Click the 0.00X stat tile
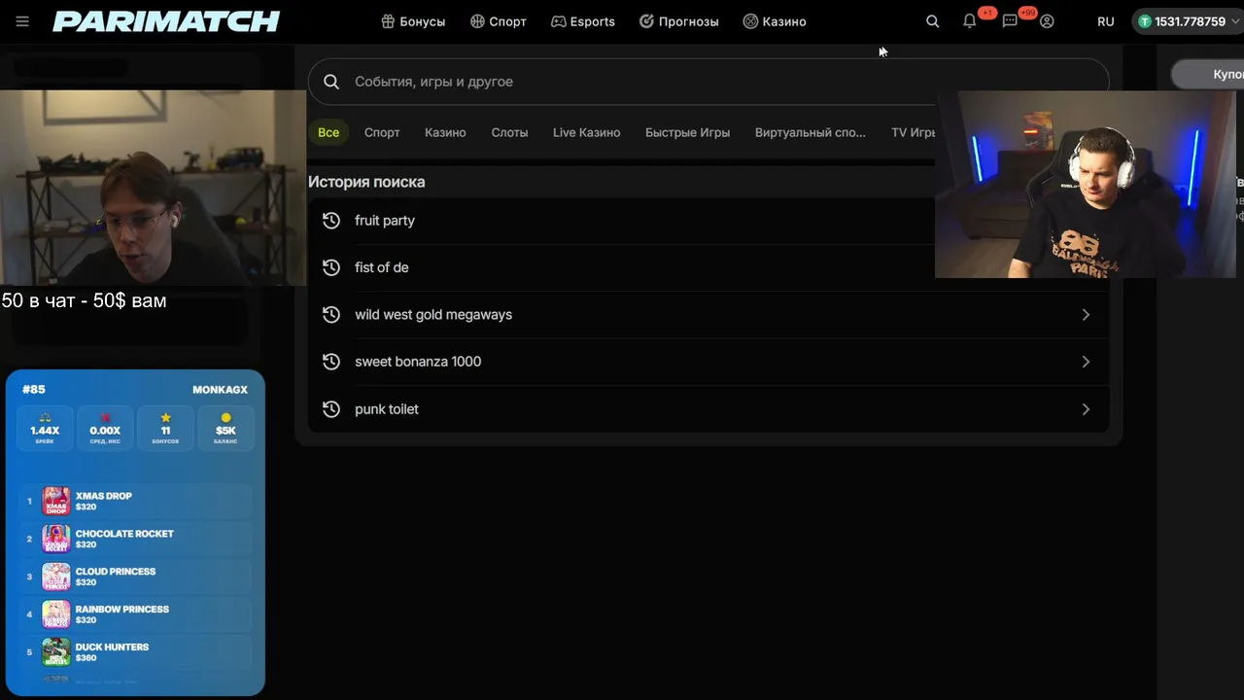 click(105, 429)
